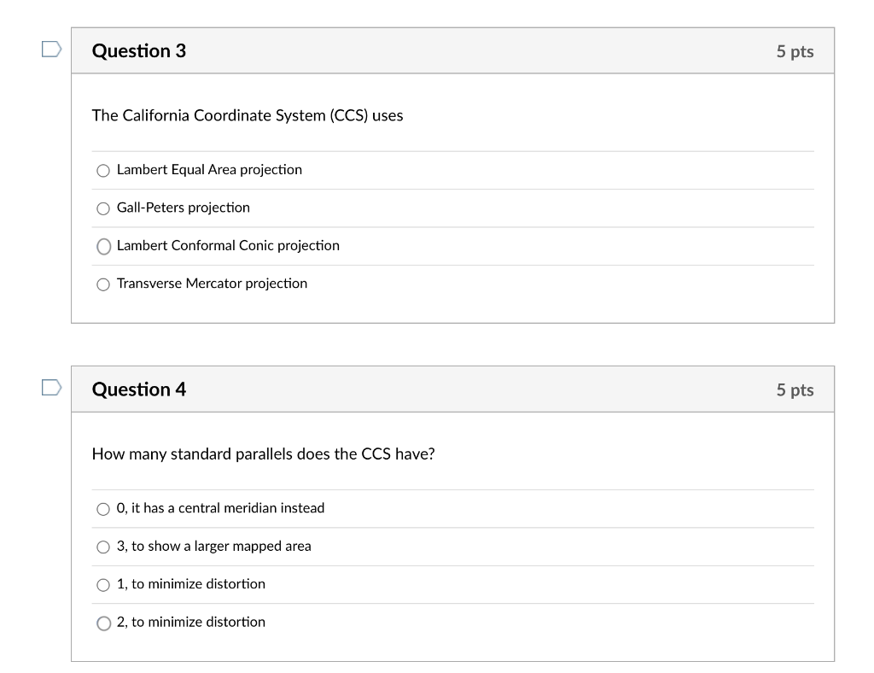Select radio for 1, to minimize distortion
Viewport: 874px width, 673px height.
click(x=103, y=585)
